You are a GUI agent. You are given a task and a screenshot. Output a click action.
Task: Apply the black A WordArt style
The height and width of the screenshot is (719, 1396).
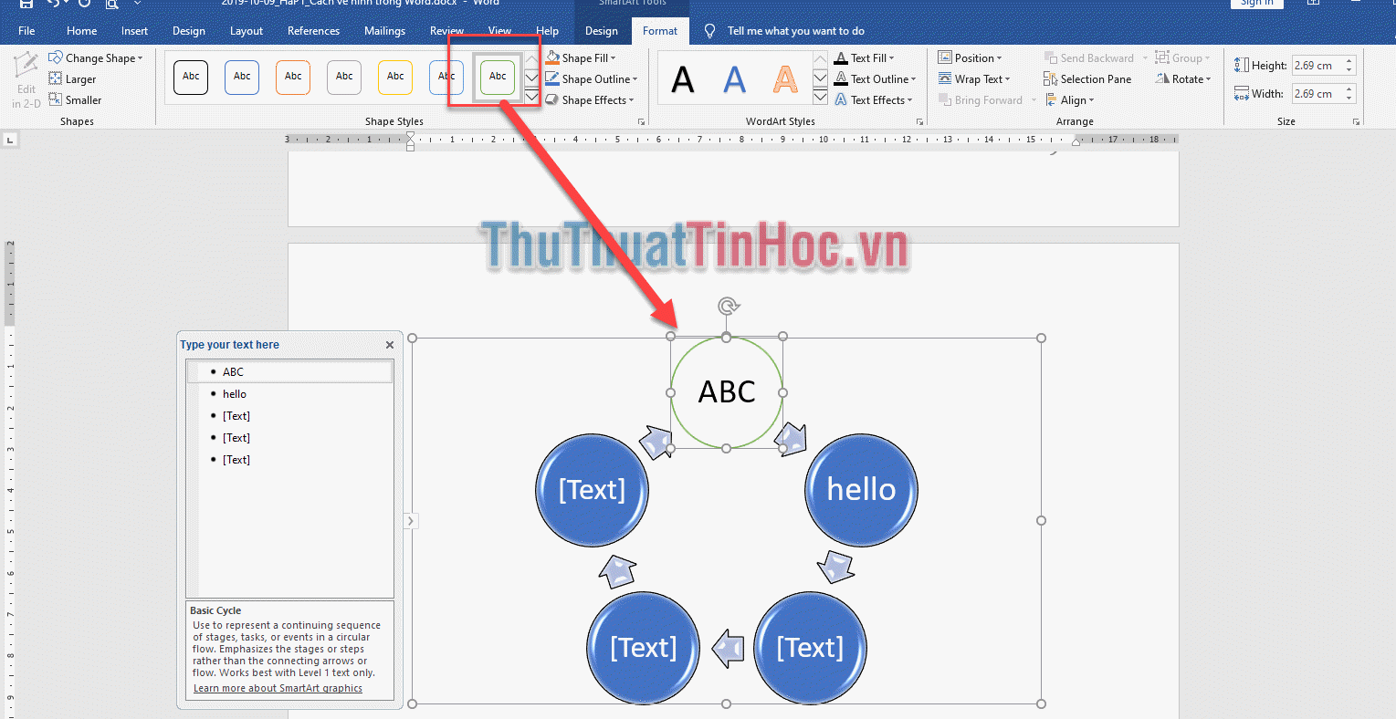click(683, 79)
